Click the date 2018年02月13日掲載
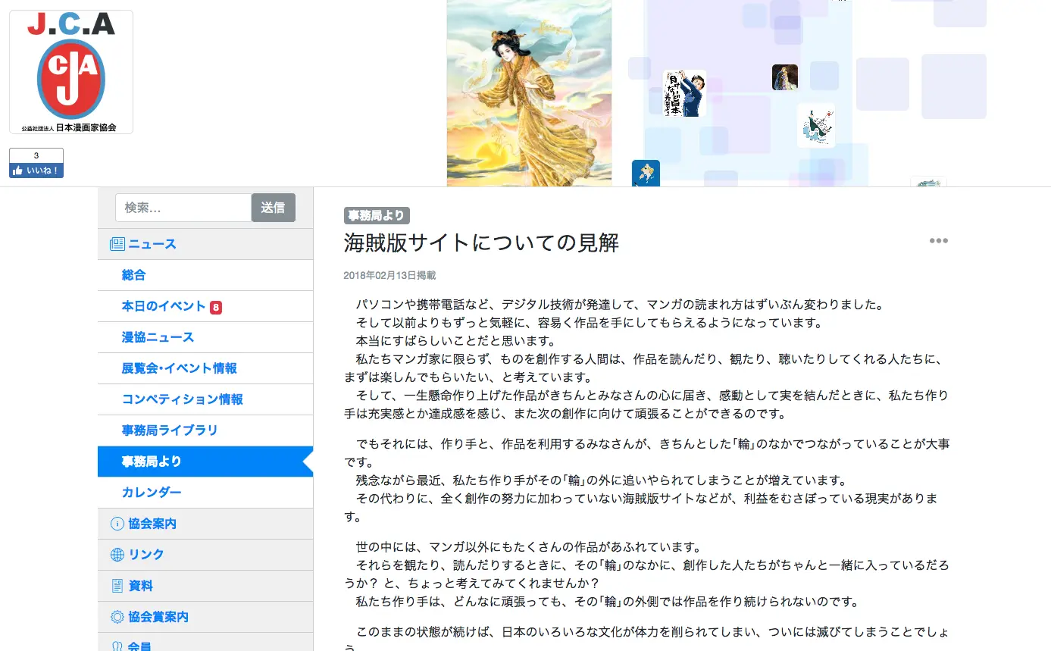 (x=389, y=276)
